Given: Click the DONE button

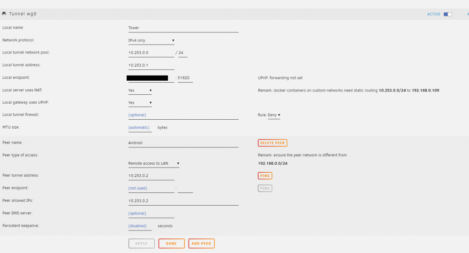Looking at the screenshot, I should (x=171, y=244).
